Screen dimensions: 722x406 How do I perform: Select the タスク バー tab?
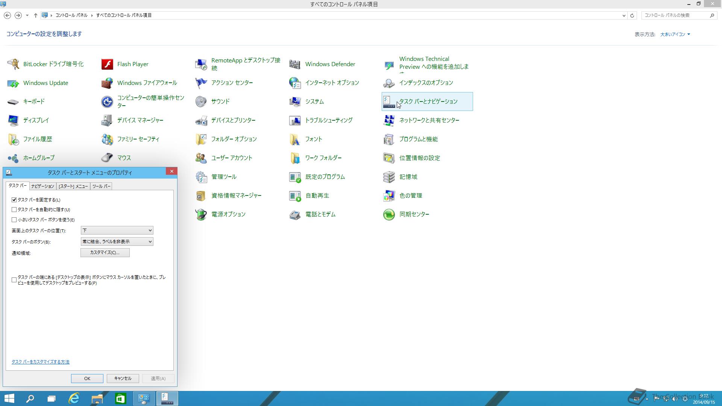[17, 186]
